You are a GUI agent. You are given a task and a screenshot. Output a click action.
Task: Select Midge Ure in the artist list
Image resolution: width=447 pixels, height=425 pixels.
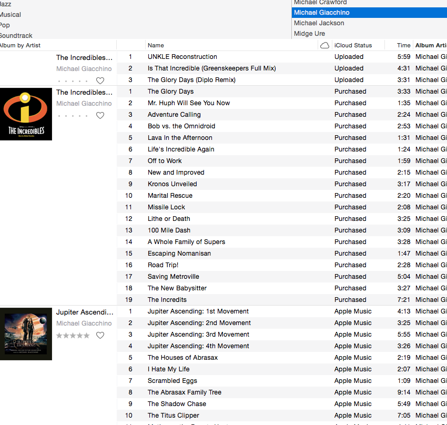tap(369, 34)
